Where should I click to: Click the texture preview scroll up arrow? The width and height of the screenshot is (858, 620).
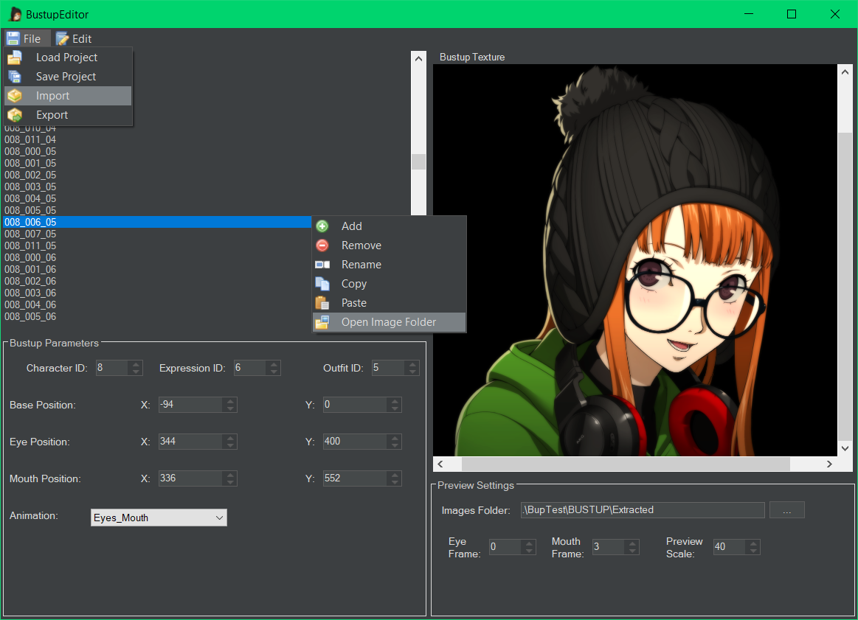(x=845, y=72)
